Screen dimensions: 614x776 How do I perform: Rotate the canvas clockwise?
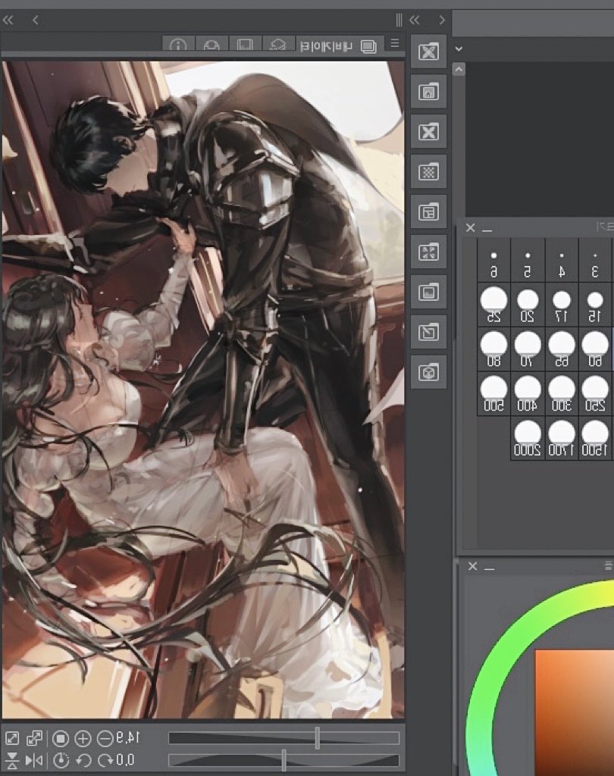pos(105,760)
